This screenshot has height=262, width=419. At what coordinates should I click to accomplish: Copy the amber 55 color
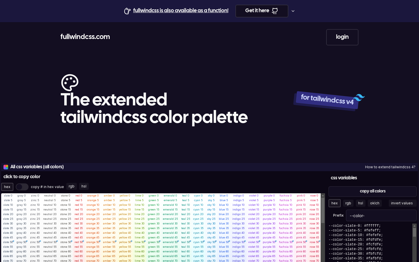click(109, 247)
